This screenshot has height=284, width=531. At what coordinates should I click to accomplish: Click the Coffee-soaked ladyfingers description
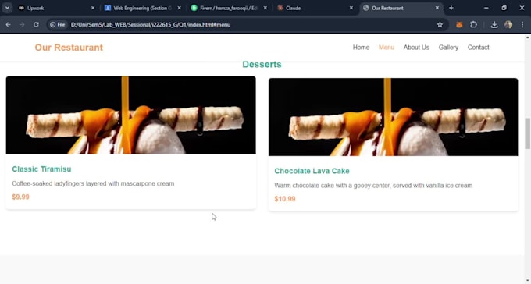point(93,183)
